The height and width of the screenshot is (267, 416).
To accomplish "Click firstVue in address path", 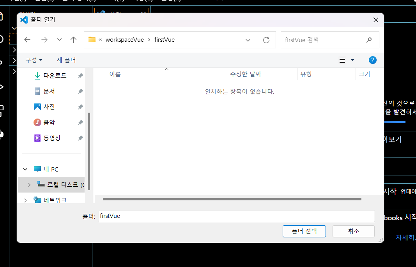I will click(x=165, y=40).
